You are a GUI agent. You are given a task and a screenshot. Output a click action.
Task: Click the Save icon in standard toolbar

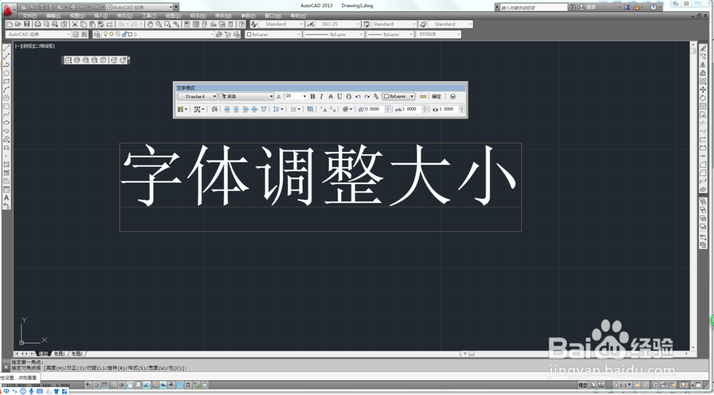(x=27, y=24)
